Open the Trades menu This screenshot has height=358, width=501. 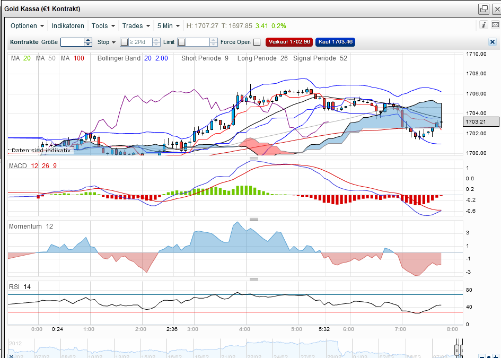click(x=136, y=25)
